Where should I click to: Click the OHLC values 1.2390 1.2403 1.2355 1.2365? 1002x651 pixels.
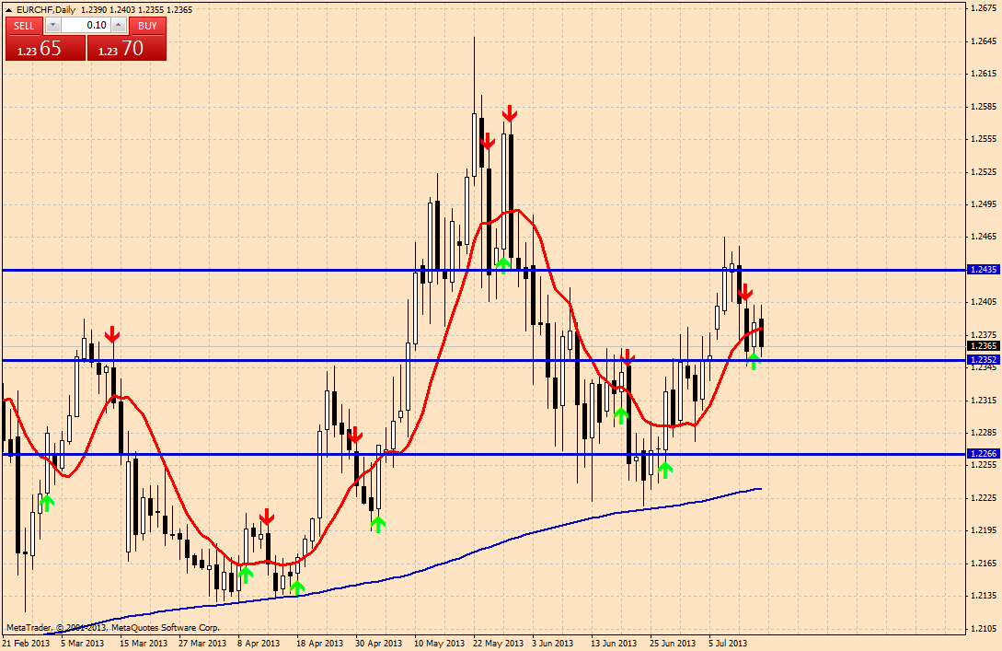tap(137, 9)
